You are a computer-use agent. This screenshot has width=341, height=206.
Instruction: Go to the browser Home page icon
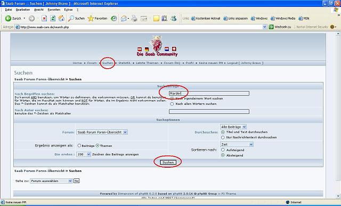click(61, 19)
